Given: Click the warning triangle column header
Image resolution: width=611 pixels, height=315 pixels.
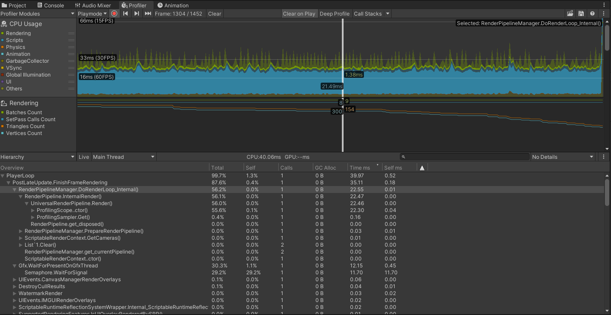Looking at the screenshot, I should [422, 167].
